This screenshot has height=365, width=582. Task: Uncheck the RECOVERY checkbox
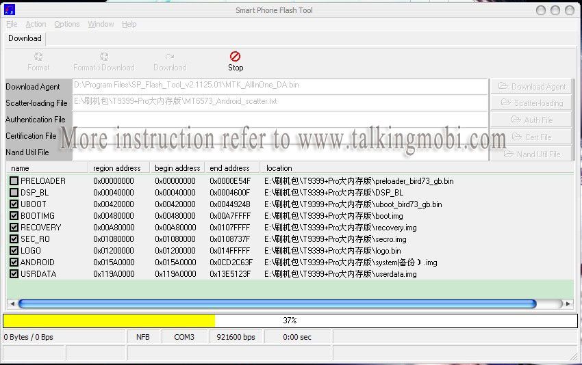[14, 227]
